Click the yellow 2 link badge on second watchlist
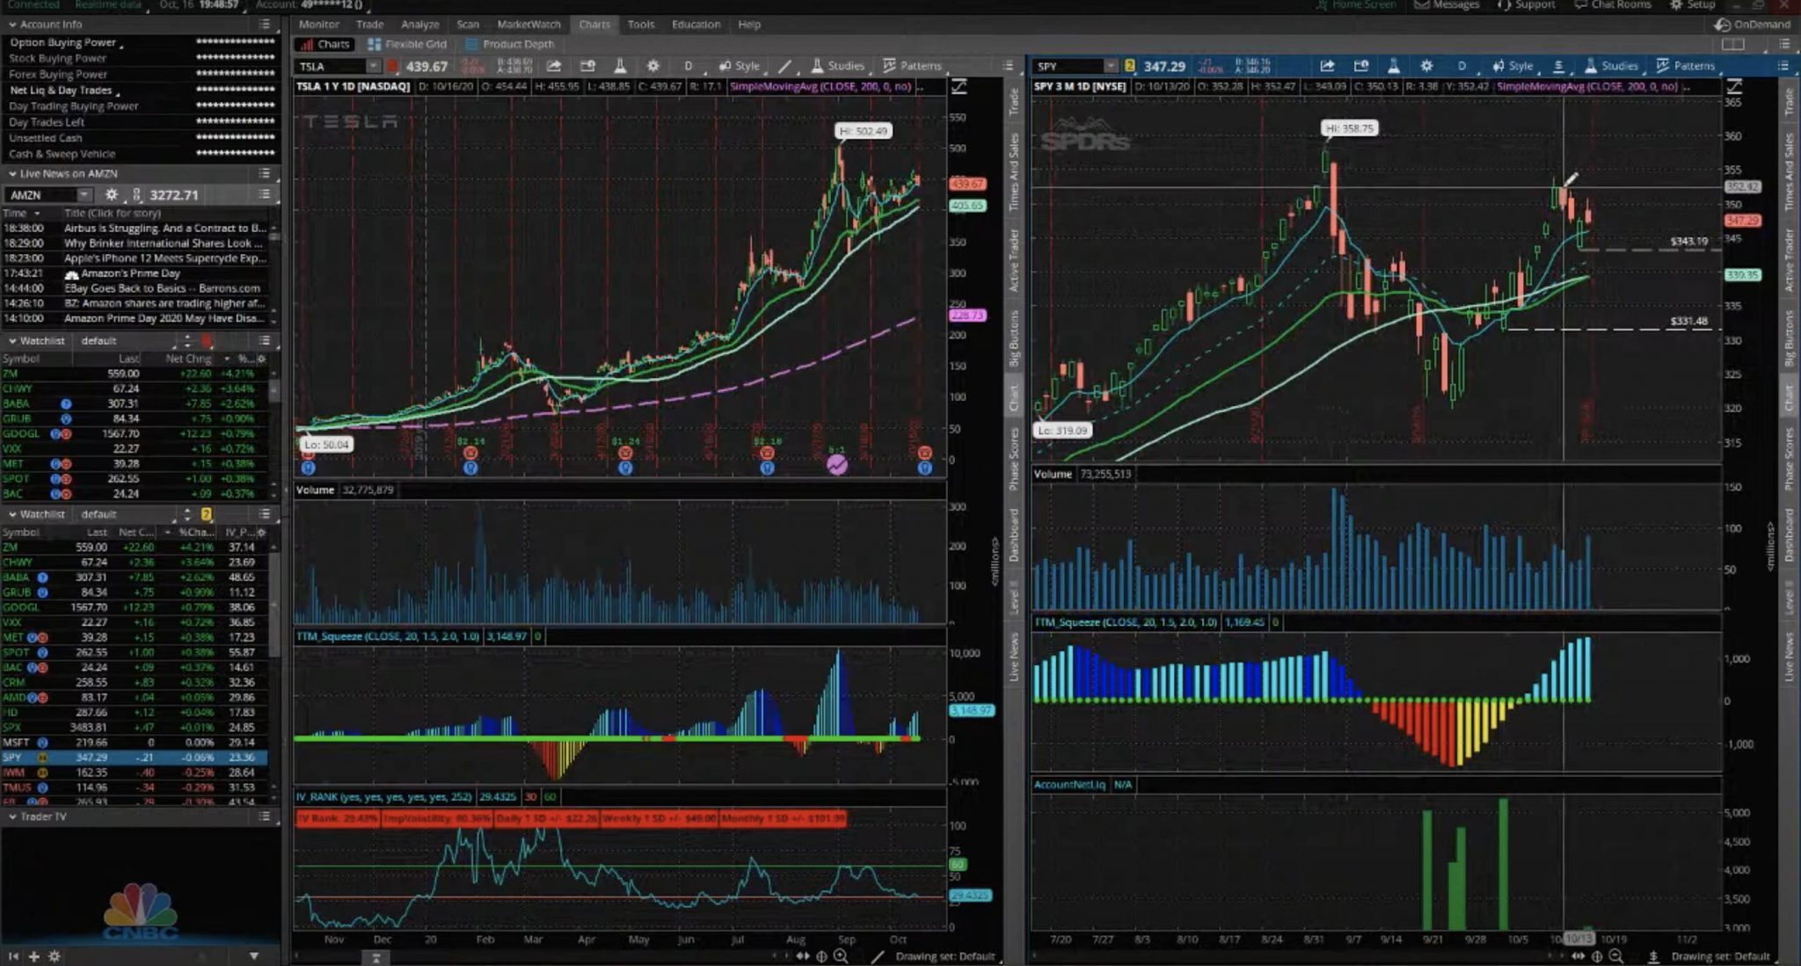 click(x=207, y=514)
